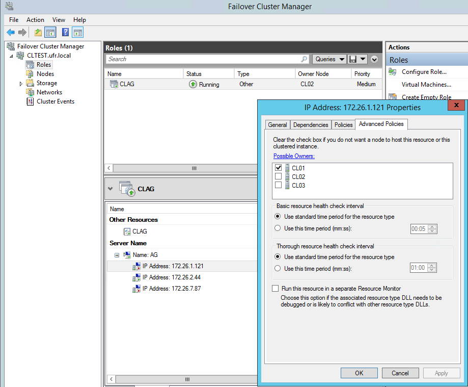Open the Queries dropdown

pos(328,59)
